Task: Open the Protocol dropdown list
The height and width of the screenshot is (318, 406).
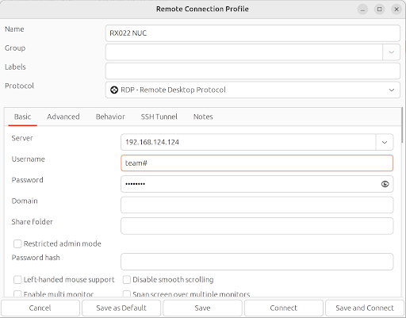Action: (x=253, y=90)
